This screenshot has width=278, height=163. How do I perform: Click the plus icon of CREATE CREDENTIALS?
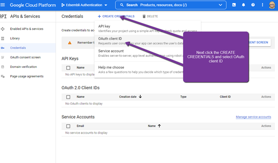(x=99, y=16)
